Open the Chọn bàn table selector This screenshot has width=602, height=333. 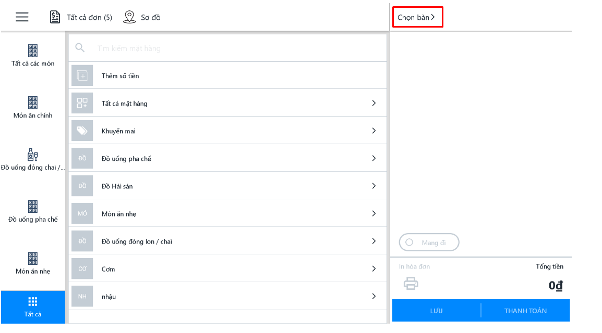coord(417,17)
